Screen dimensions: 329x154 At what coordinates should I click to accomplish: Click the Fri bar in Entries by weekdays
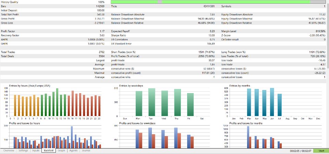click(x=190, y=105)
